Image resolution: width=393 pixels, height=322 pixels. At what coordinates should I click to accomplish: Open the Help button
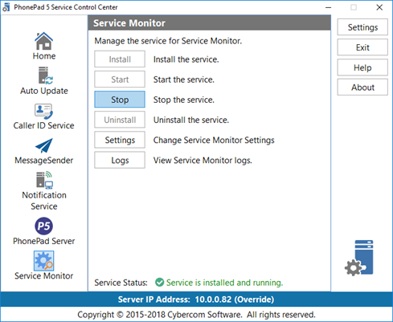click(362, 67)
